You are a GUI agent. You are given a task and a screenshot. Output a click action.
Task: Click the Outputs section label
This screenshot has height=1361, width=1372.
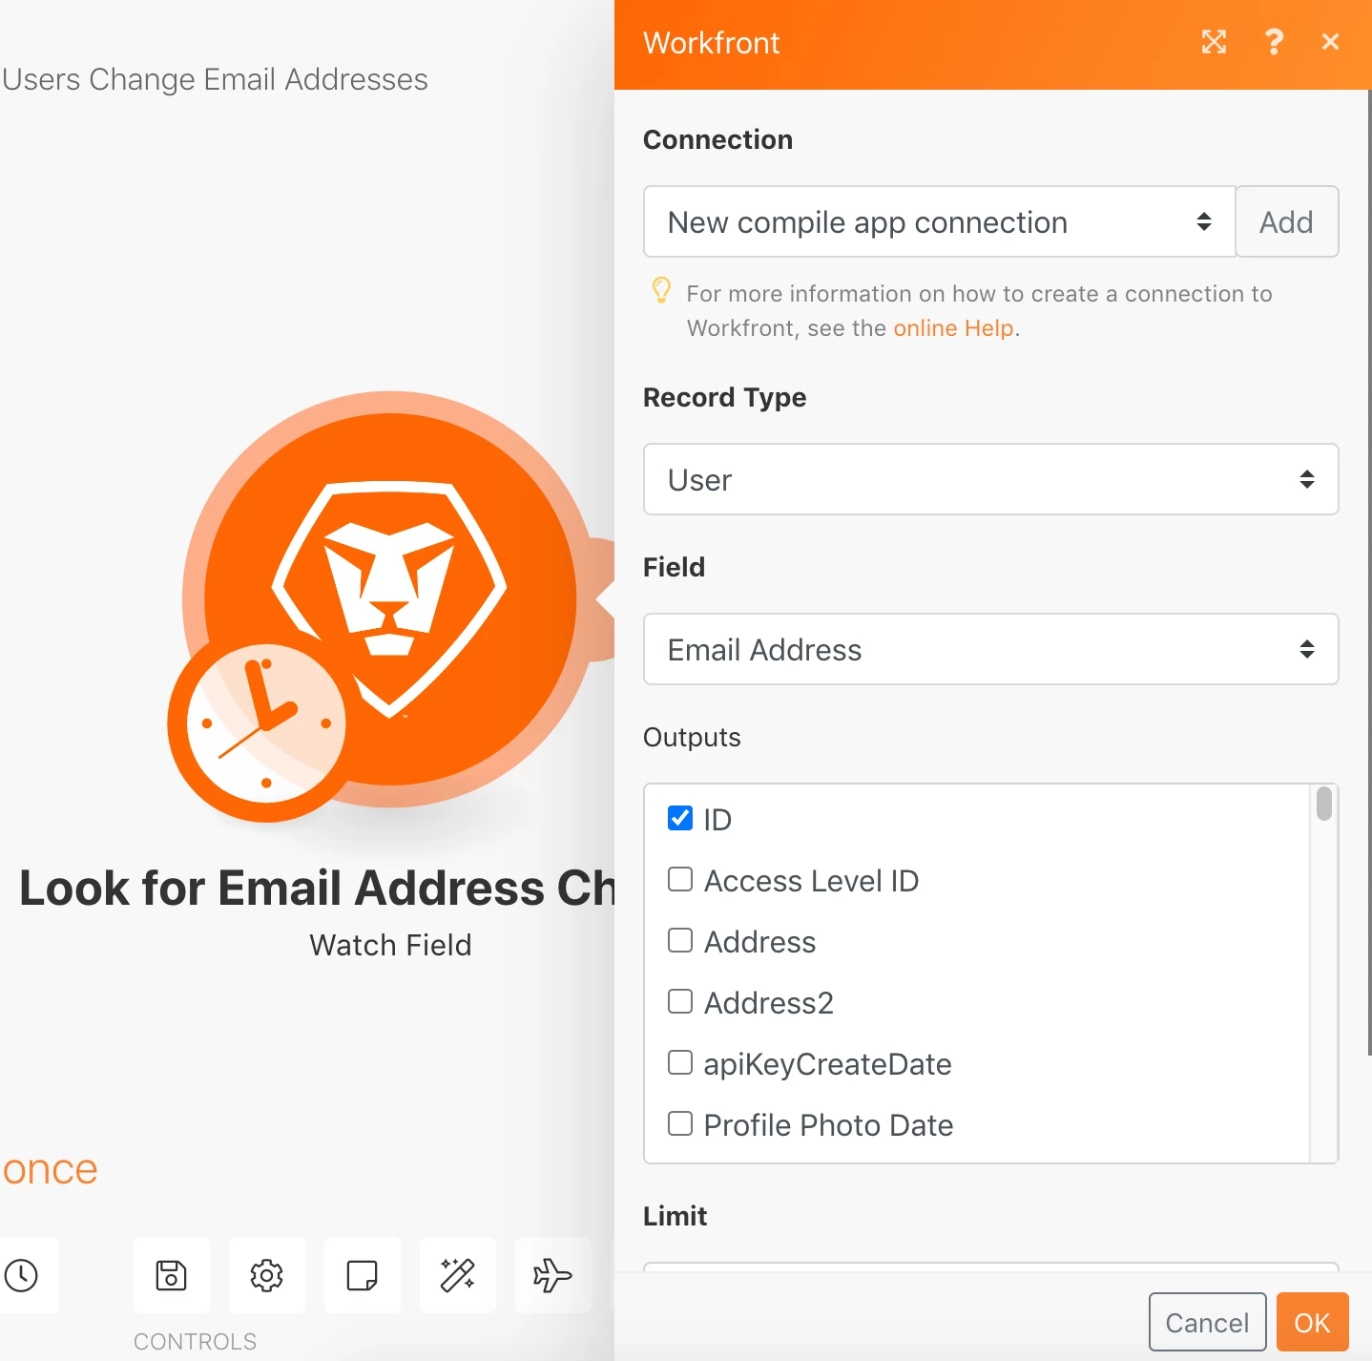(692, 737)
